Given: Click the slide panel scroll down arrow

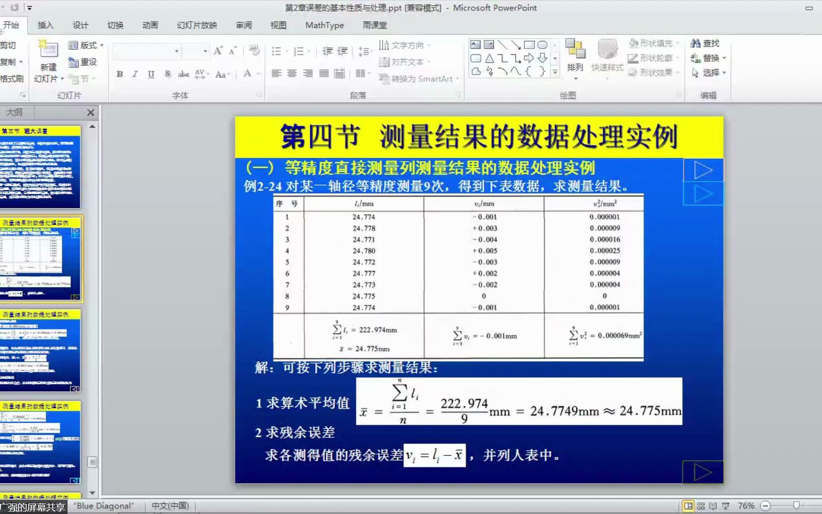Looking at the screenshot, I should click(x=92, y=493).
